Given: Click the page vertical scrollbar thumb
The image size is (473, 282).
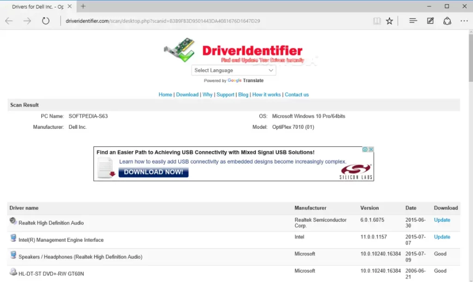Looking at the screenshot, I should coord(471,58).
